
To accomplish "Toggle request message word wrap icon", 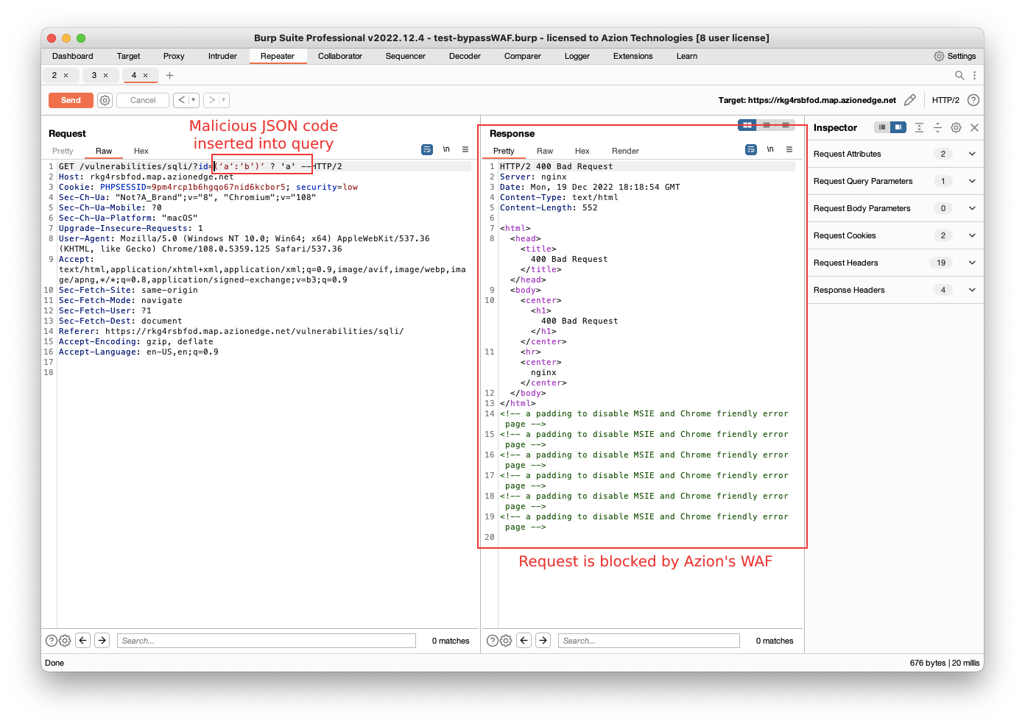I will click(427, 149).
